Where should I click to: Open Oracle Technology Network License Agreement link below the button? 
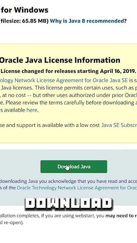(x=77, y=188)
